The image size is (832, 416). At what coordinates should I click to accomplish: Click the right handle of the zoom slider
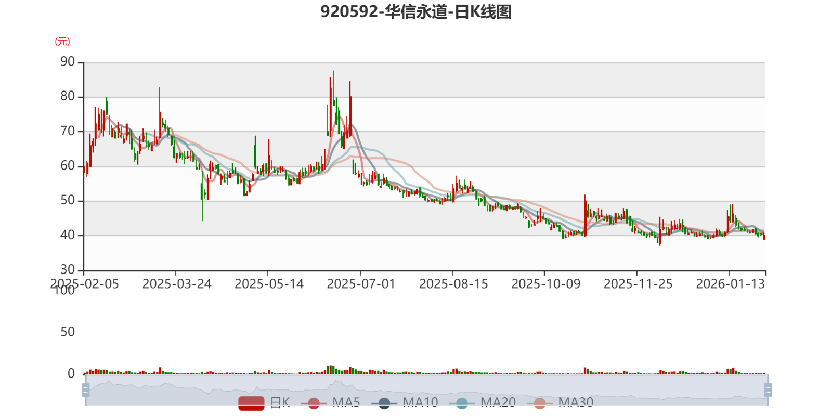click(x=768, y=390)
